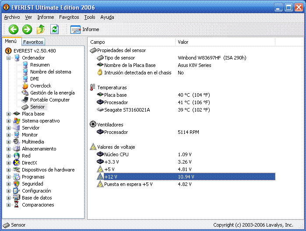Click the Portable Computer laptop icon

coord(25,100)
